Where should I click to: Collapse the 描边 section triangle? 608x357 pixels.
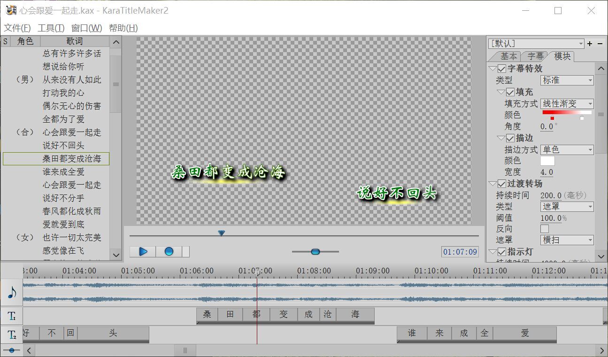coord(501,138)
